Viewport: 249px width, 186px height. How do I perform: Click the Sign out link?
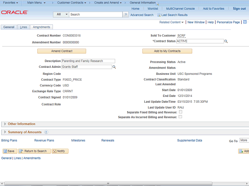click(239, 9)
